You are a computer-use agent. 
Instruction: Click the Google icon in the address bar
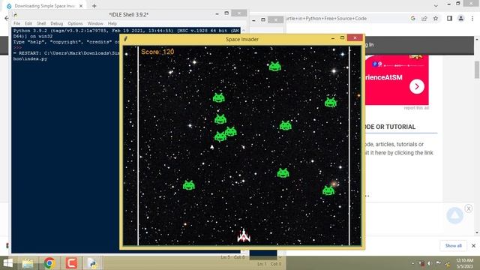point(413,18)
